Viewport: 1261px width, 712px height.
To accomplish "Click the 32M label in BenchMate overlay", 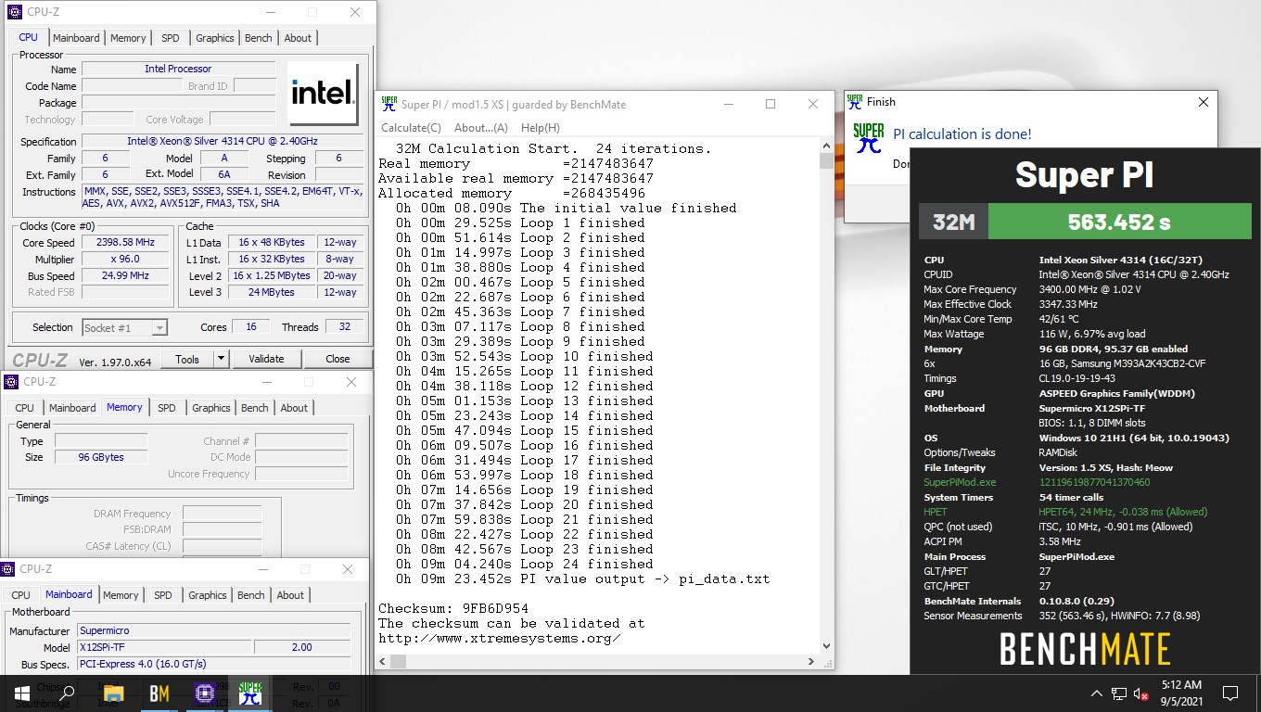I will coord(952,222).
